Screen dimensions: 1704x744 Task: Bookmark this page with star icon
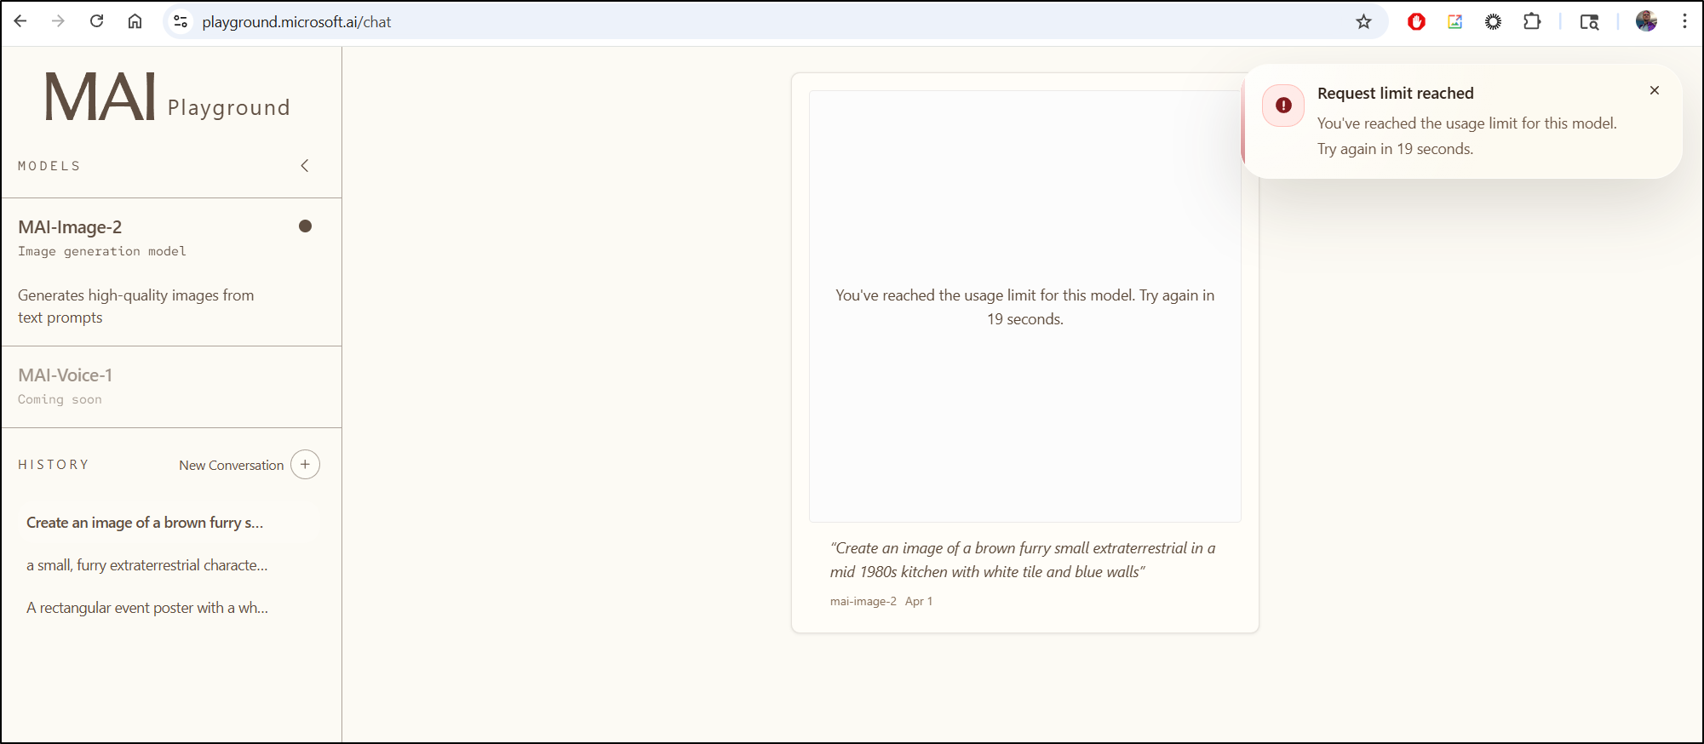coord(1363,22)
